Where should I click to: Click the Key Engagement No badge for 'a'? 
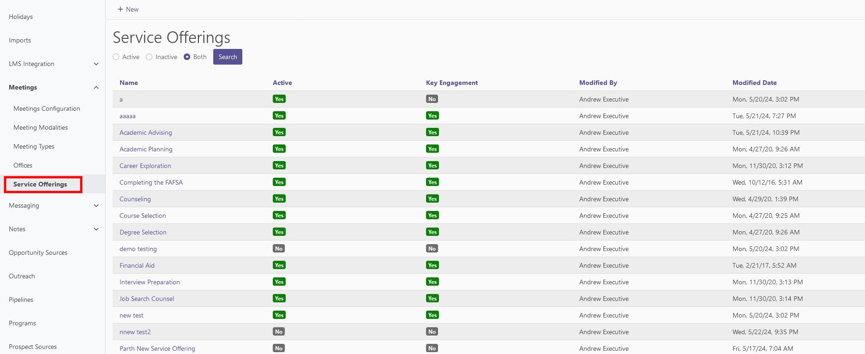(x=432, y=99)
